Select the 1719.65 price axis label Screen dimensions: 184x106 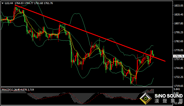179,86
